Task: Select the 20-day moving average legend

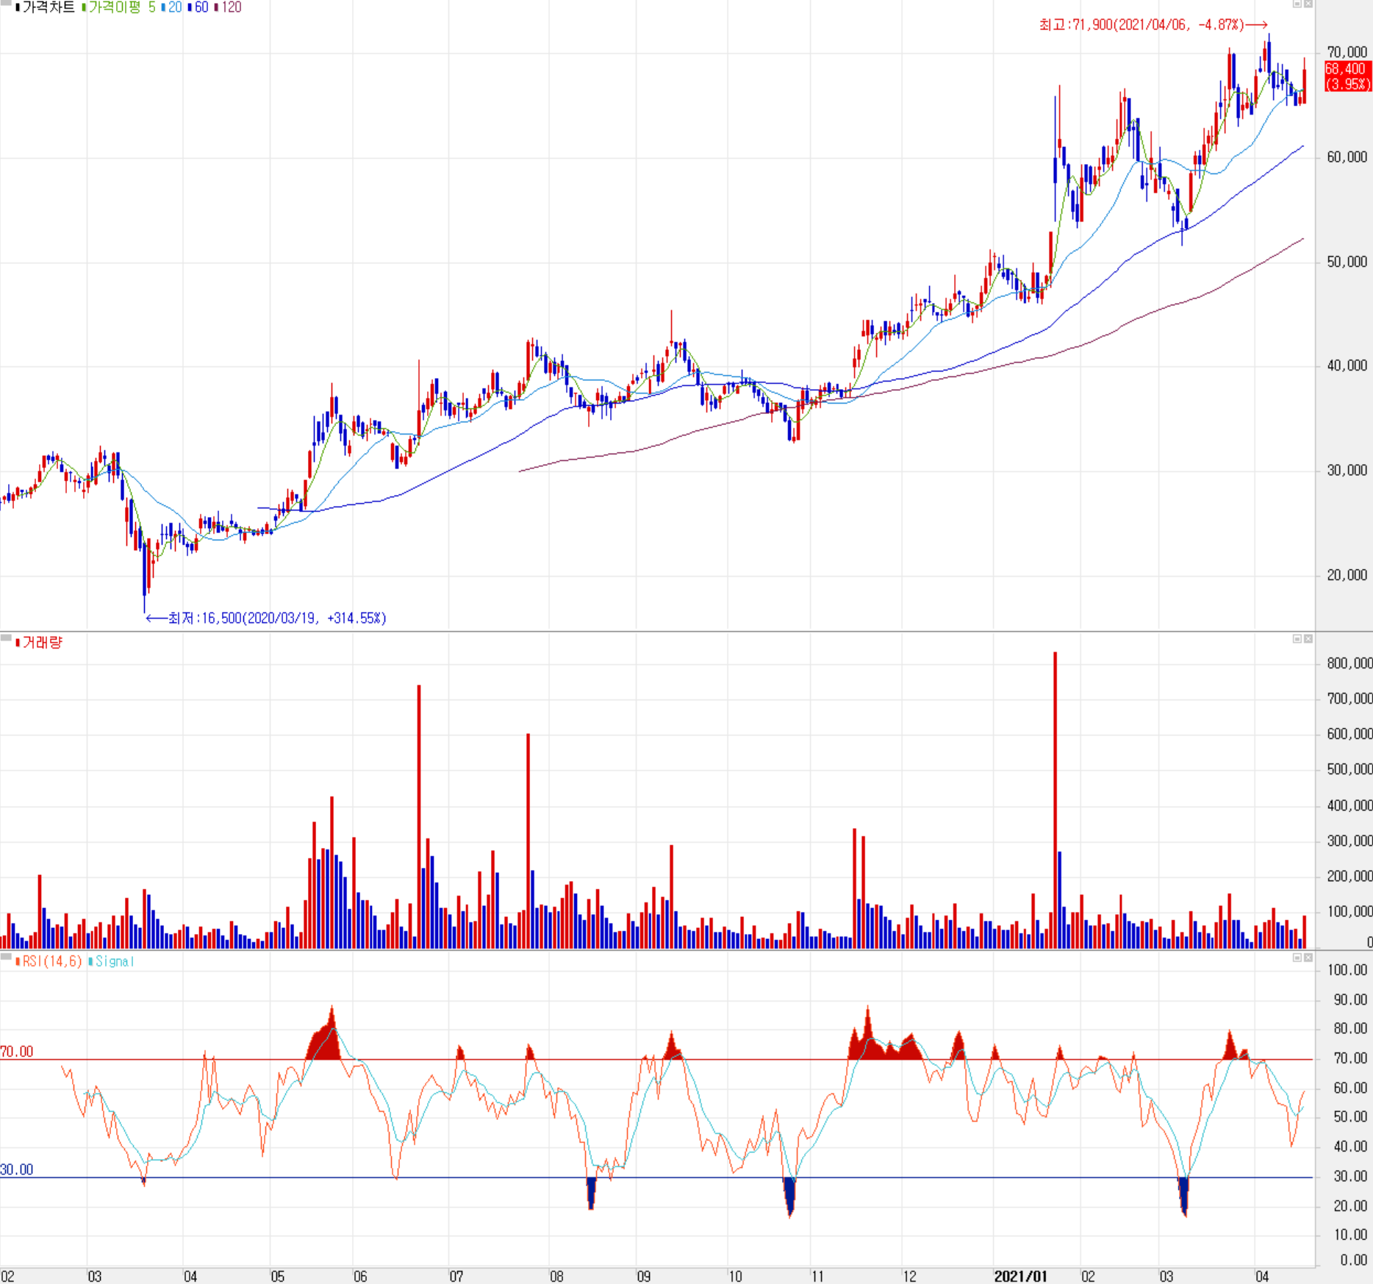Action: [172, 7]
